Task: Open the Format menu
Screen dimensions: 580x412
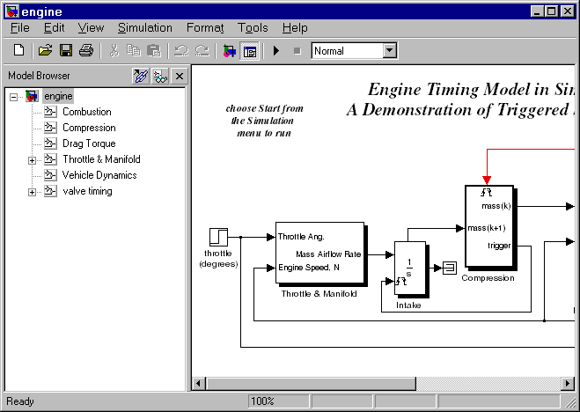Action: pos(205,28)
